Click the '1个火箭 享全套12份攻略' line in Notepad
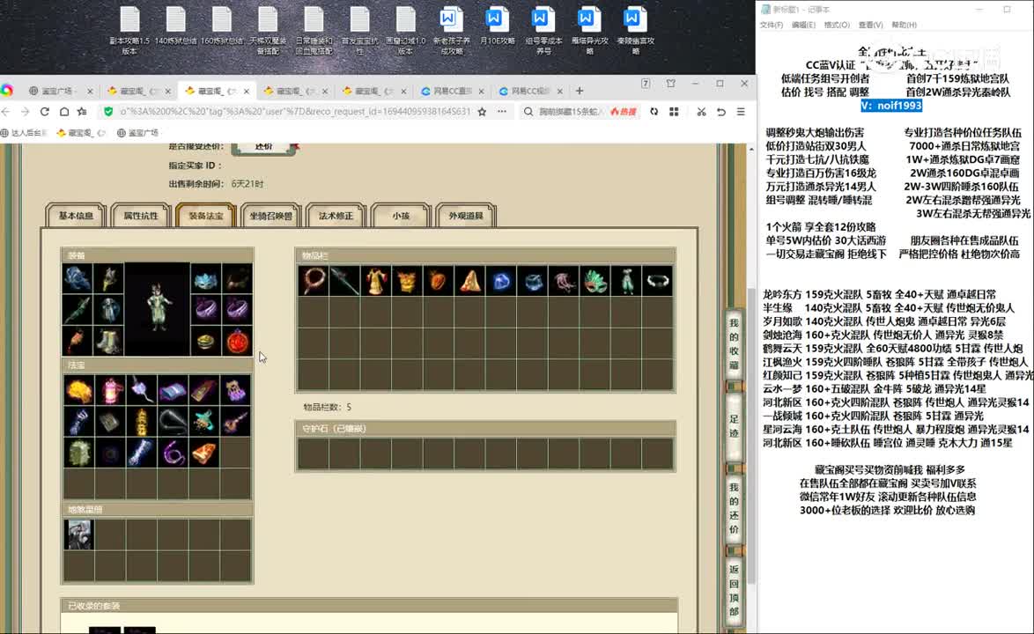 coord(821,226)
